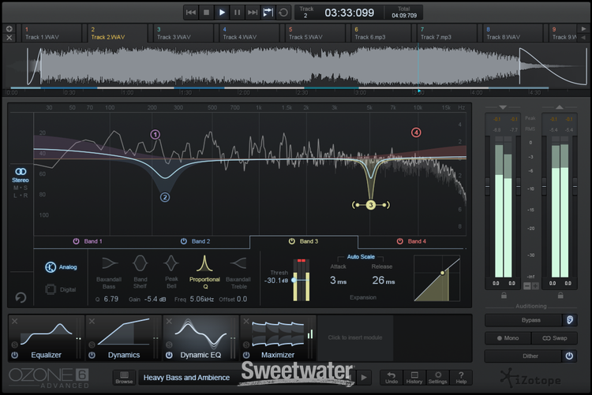Toggle loop region playback icon
The width and height of the screenshot is (592, 395).
(x=268, y=13)
